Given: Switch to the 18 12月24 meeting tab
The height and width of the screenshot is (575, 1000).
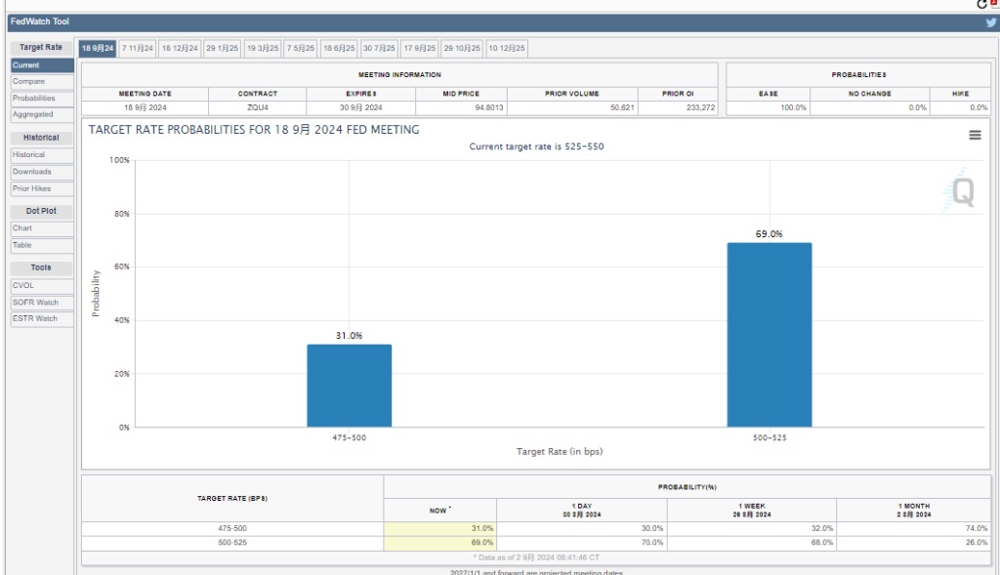Looking at the screenshot, I should coord(180,48).
